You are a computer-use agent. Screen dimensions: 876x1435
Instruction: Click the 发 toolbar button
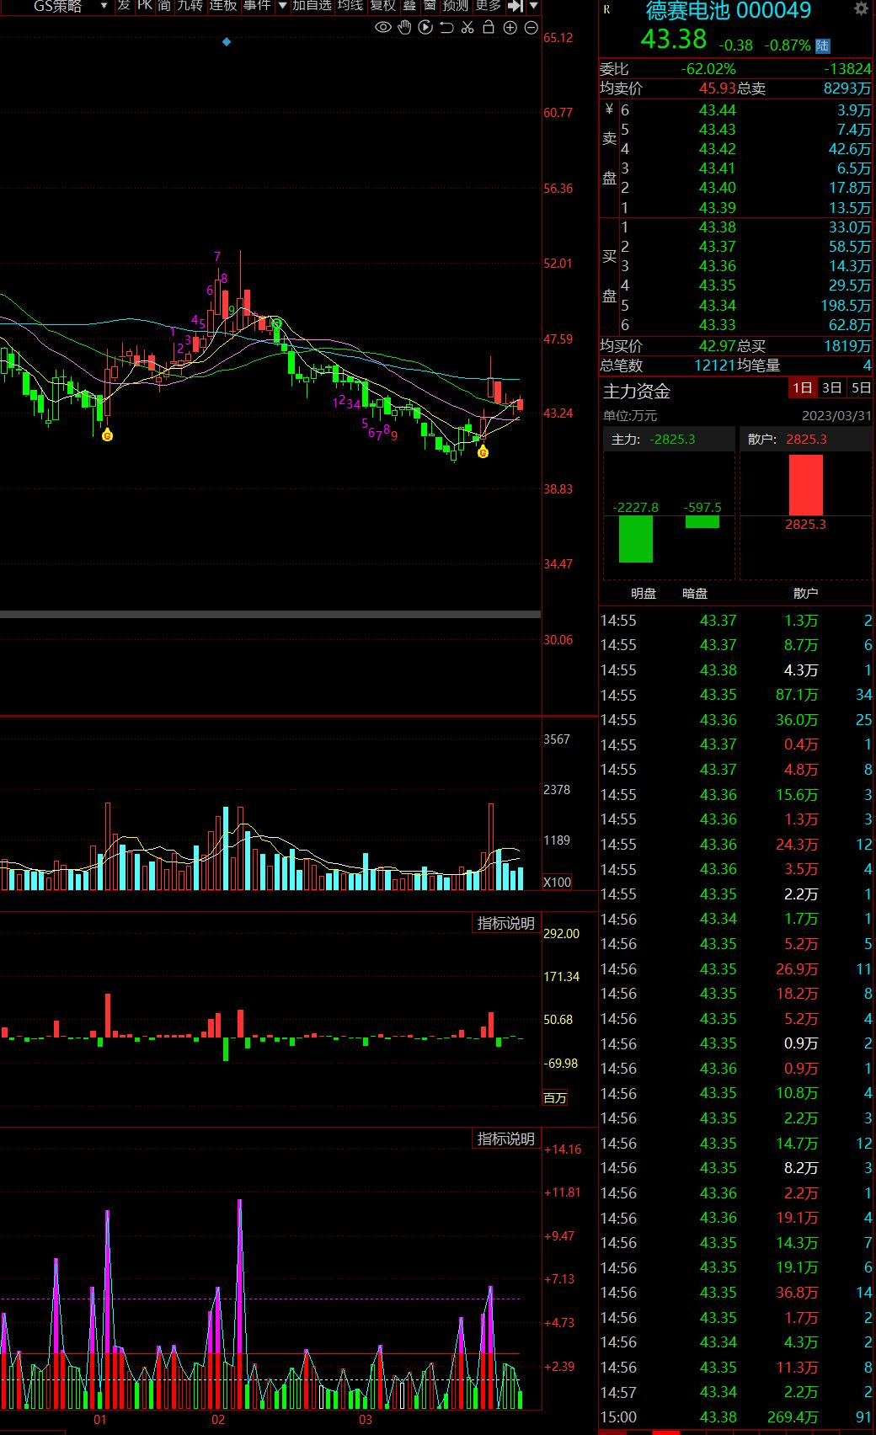124,6
